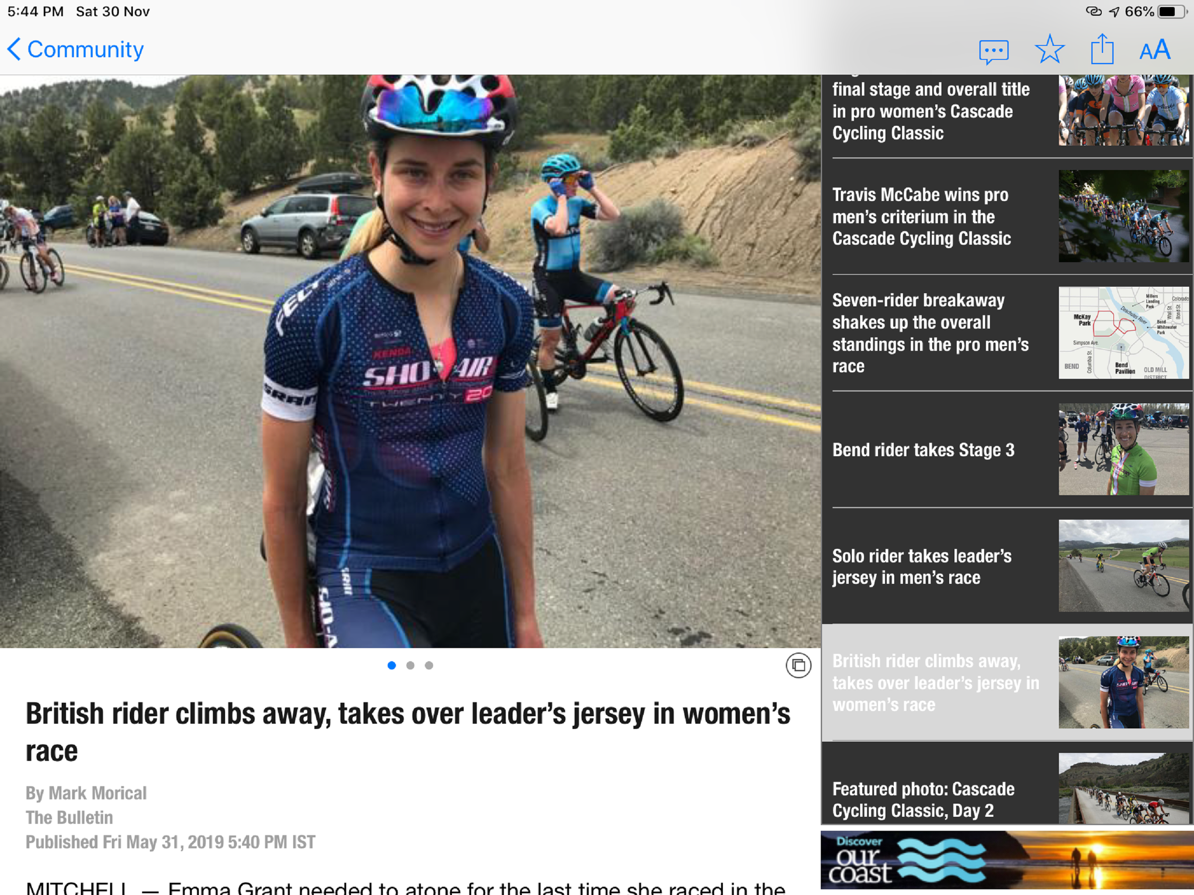The width and height of the screenshot is (1194, 895).
Task: Open the photo gallery fullscreen icon
Action: 798,665
